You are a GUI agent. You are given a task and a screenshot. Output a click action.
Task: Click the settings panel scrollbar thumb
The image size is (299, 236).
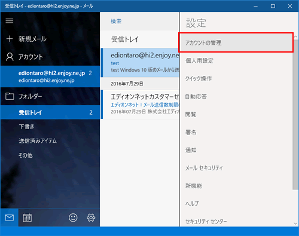[295, 115]
